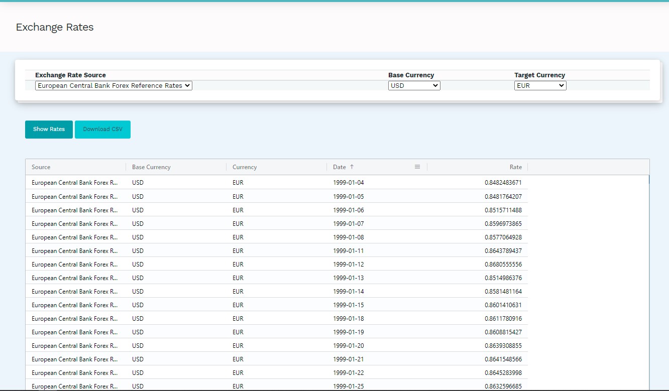The image size is (669, 391).
Task: Expand the Base Currency dropdown
Action: pos(414,86)
